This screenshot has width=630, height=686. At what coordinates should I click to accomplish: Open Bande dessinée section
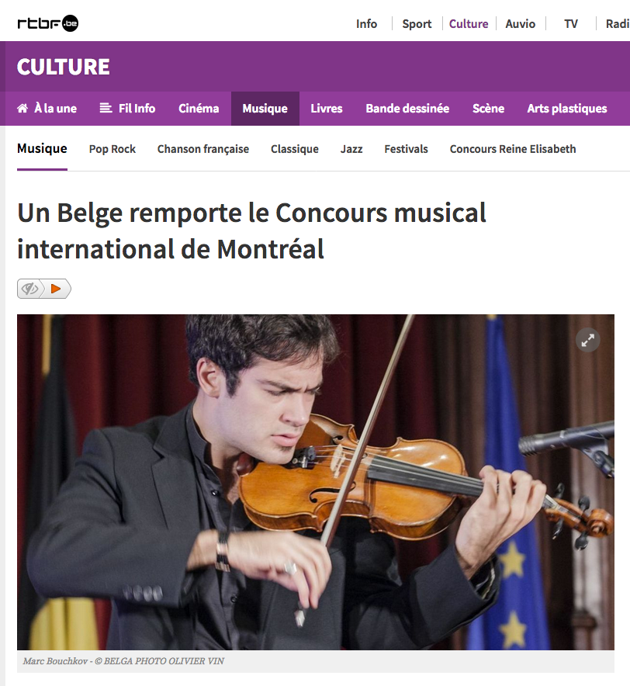pos(407,109)
